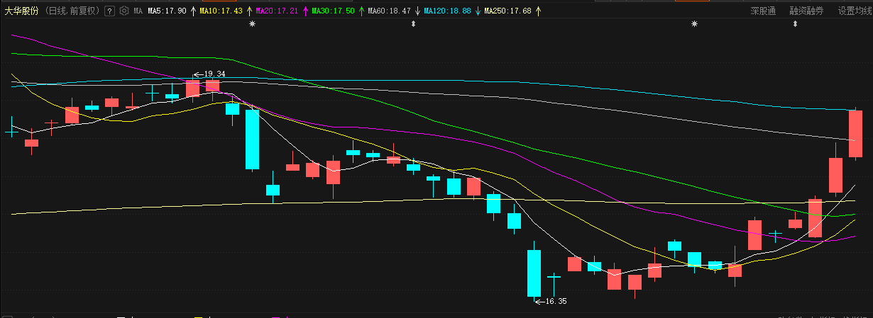
Task: Open the question-mark help icon beside 前复权
Action: click(109, 11)
